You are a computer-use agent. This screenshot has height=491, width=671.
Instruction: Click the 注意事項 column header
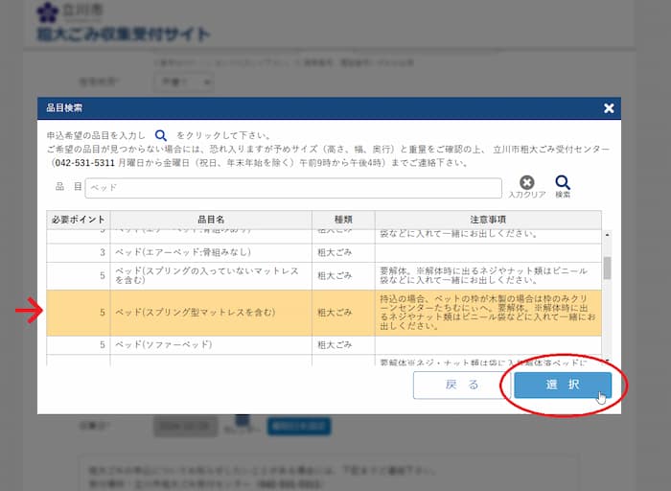click(x=488, y=220)
